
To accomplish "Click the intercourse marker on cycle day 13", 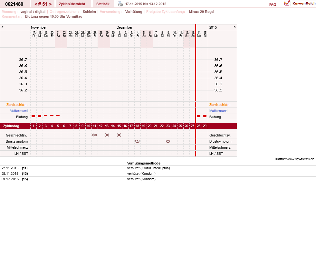I will point(107,135).
